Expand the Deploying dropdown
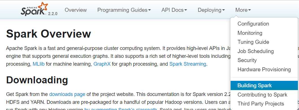This screenshot has height=110, width=299. (211, 10)
